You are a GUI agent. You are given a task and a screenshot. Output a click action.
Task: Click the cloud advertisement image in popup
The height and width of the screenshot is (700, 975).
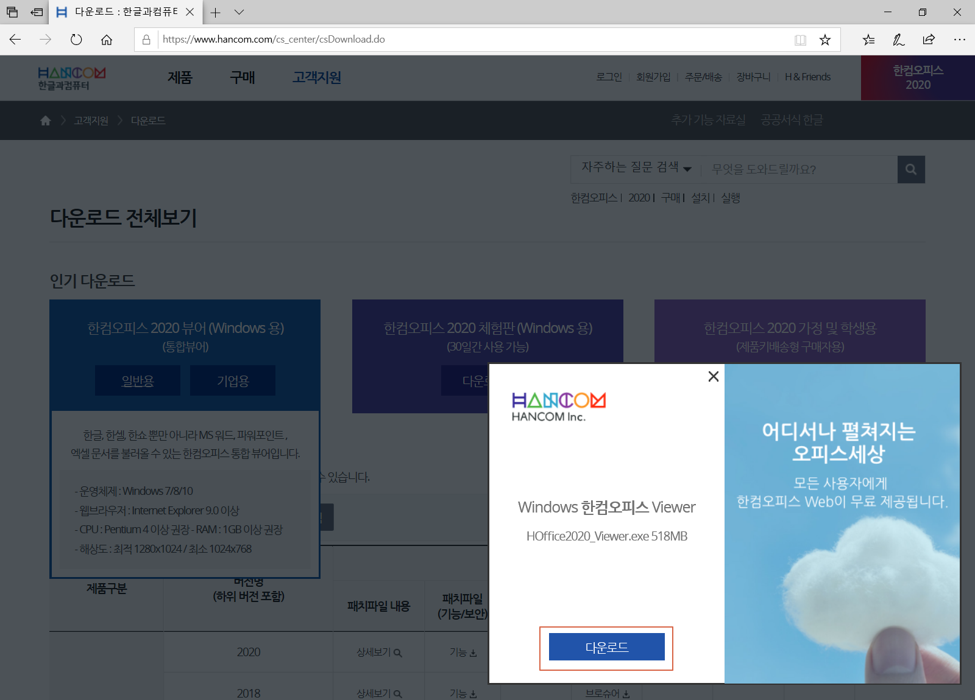coord(842,523)
